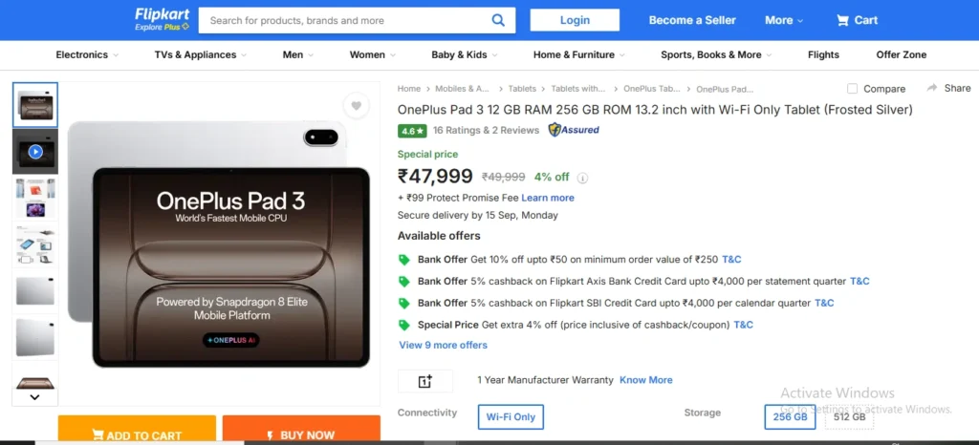This screenshot has height=445, width=979.
Task: Expand the Electronics category menu
Action: [x=87, y=55]
